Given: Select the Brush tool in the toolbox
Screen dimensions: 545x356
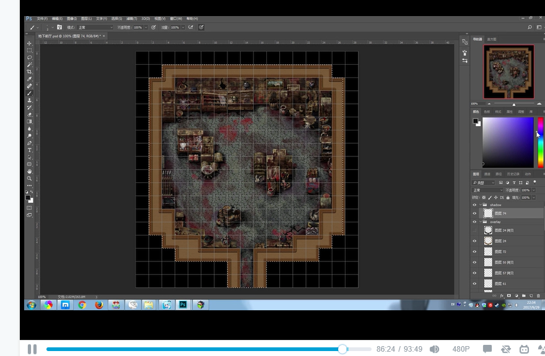Looking at the screenshot, I should (30, 93).
